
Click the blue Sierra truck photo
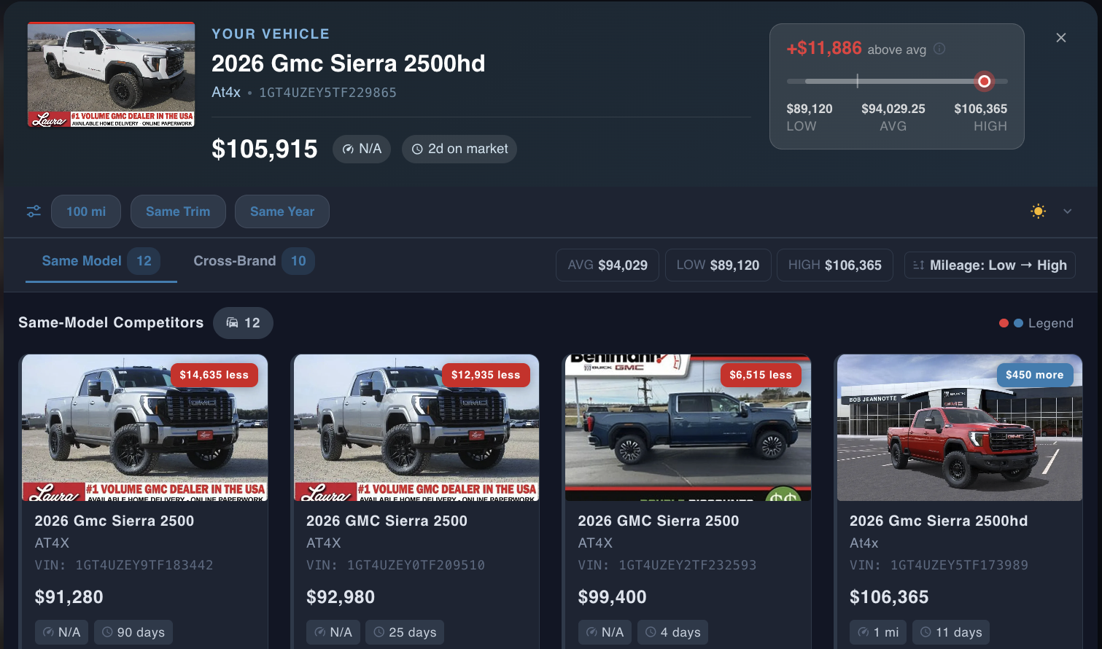point(688,429)
